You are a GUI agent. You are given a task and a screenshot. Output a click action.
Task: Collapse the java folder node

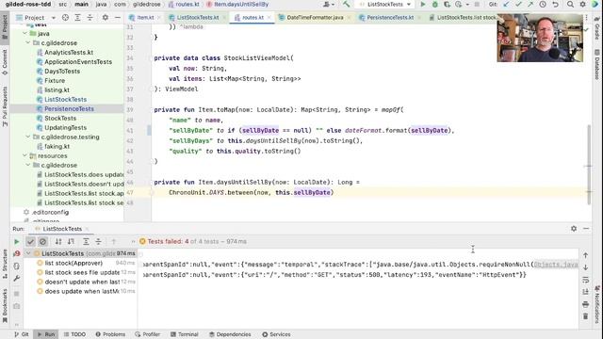pos(25,34)
